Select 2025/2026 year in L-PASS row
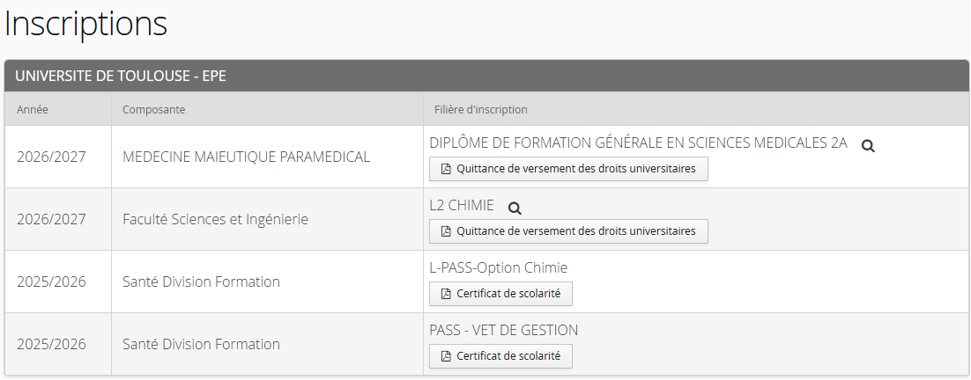971x380 pixels. click(x=51, y=281)
